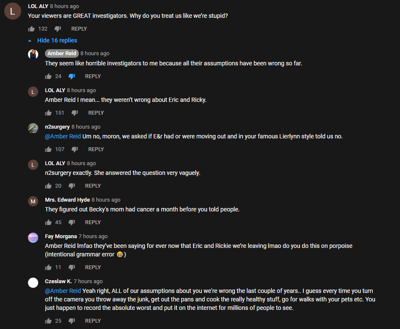Viewport: 400px width, 329px height.
Task: Open the @Amber Reid mention in Czeslaw K.'s reply
Action: click(x=63, y=291)
